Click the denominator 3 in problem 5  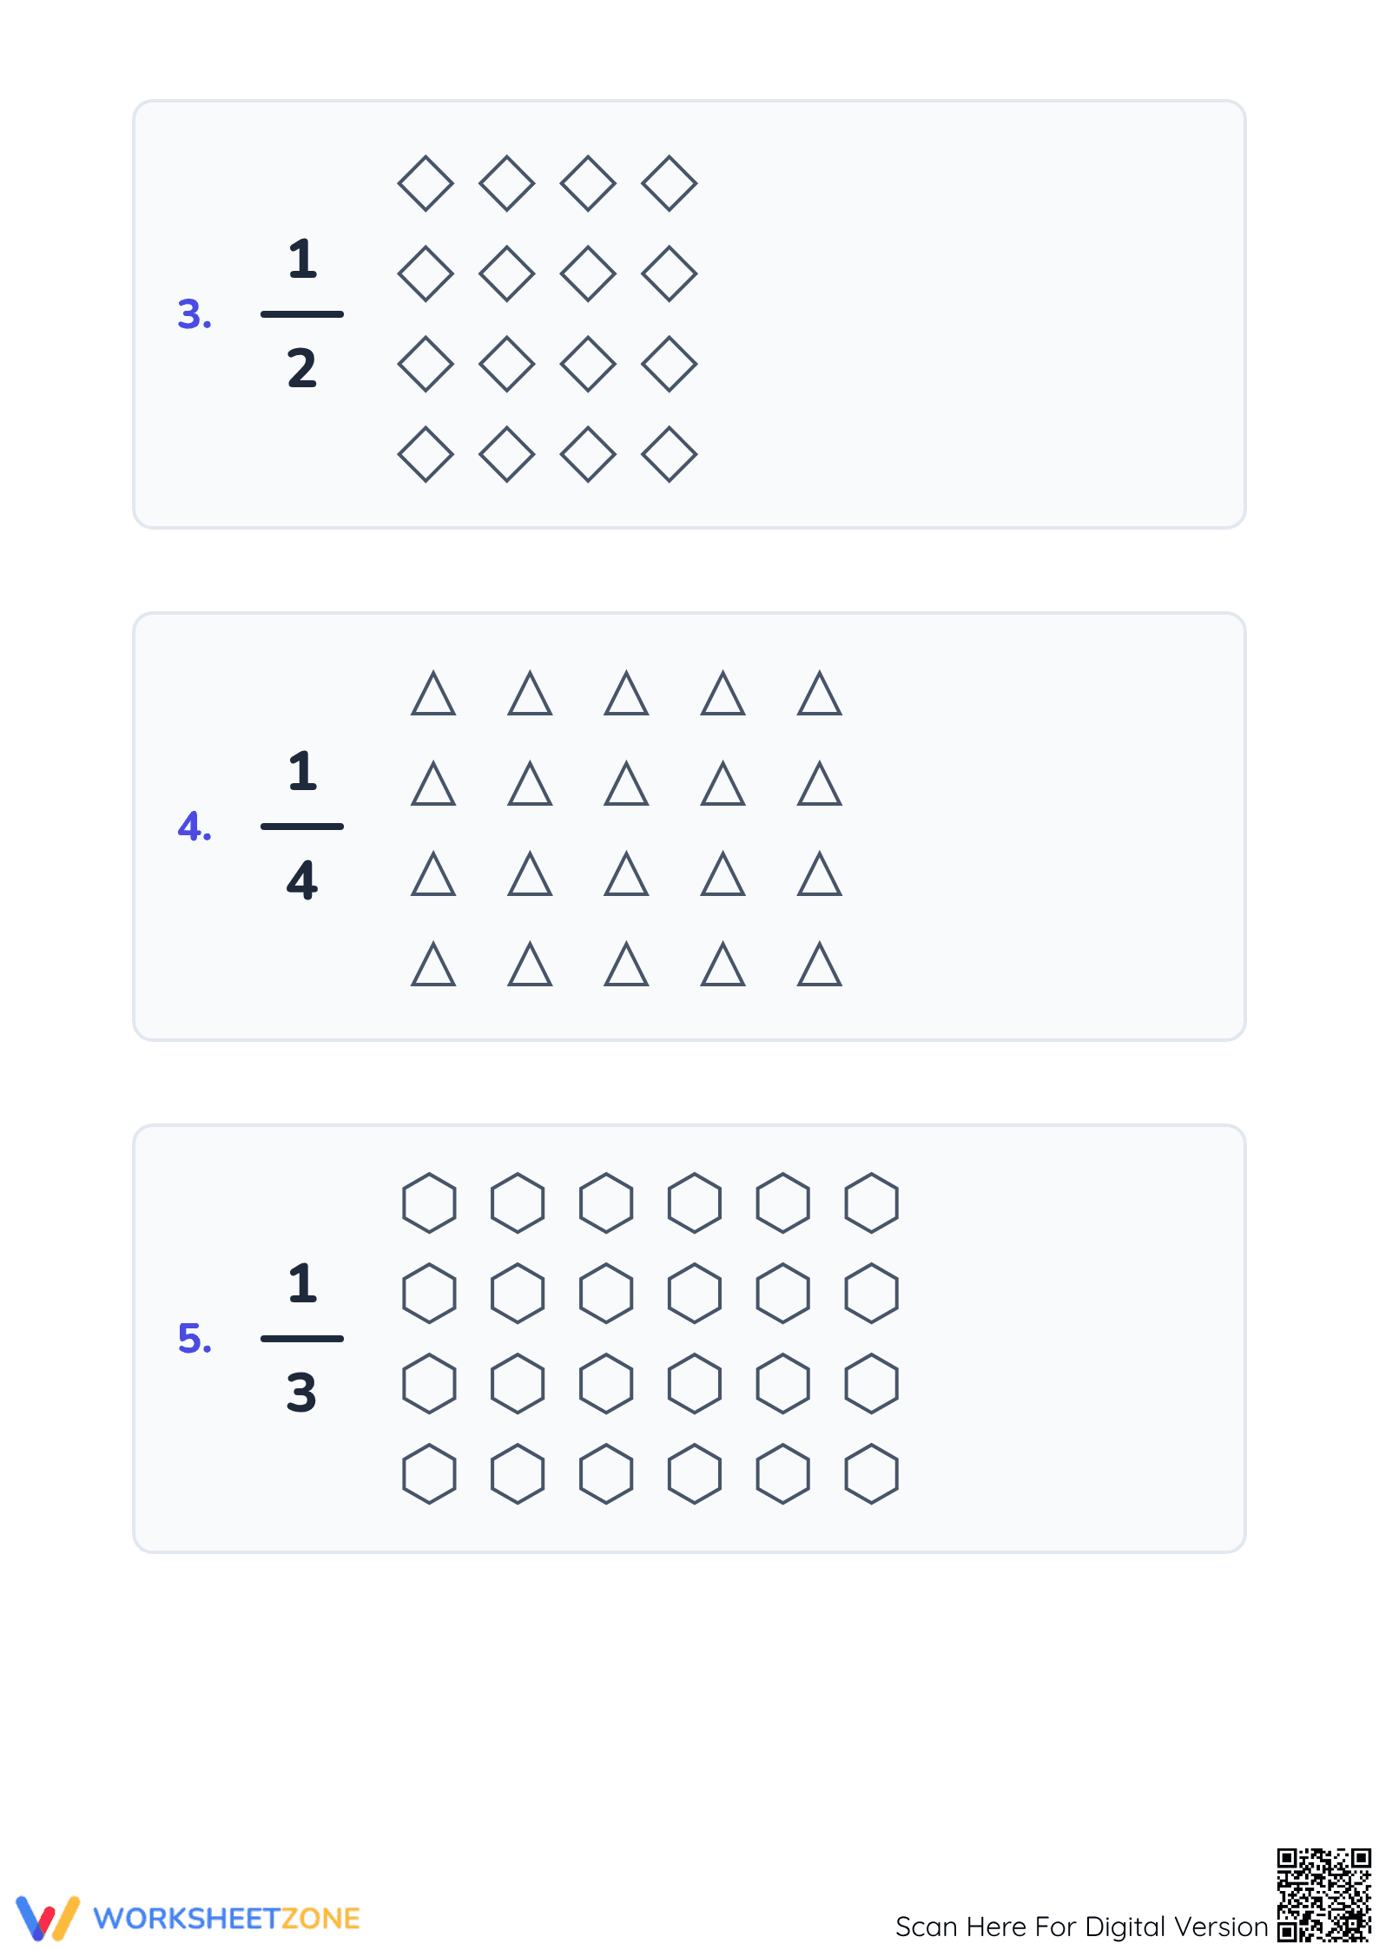pos(302,1392)
